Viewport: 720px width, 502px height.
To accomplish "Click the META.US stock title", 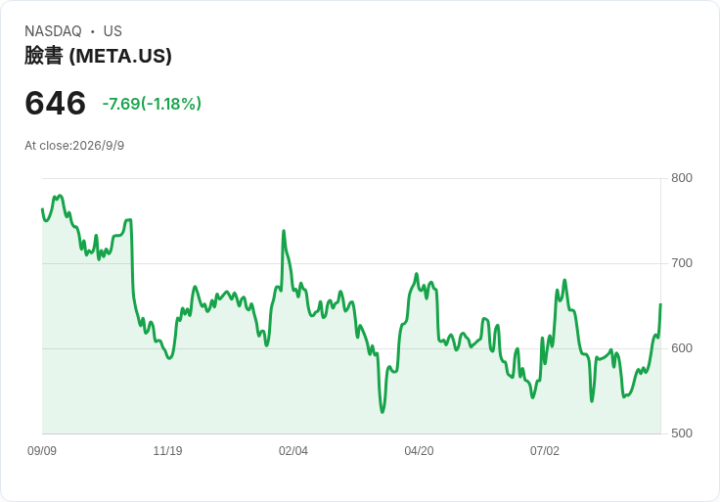I will tap(98, 56).
